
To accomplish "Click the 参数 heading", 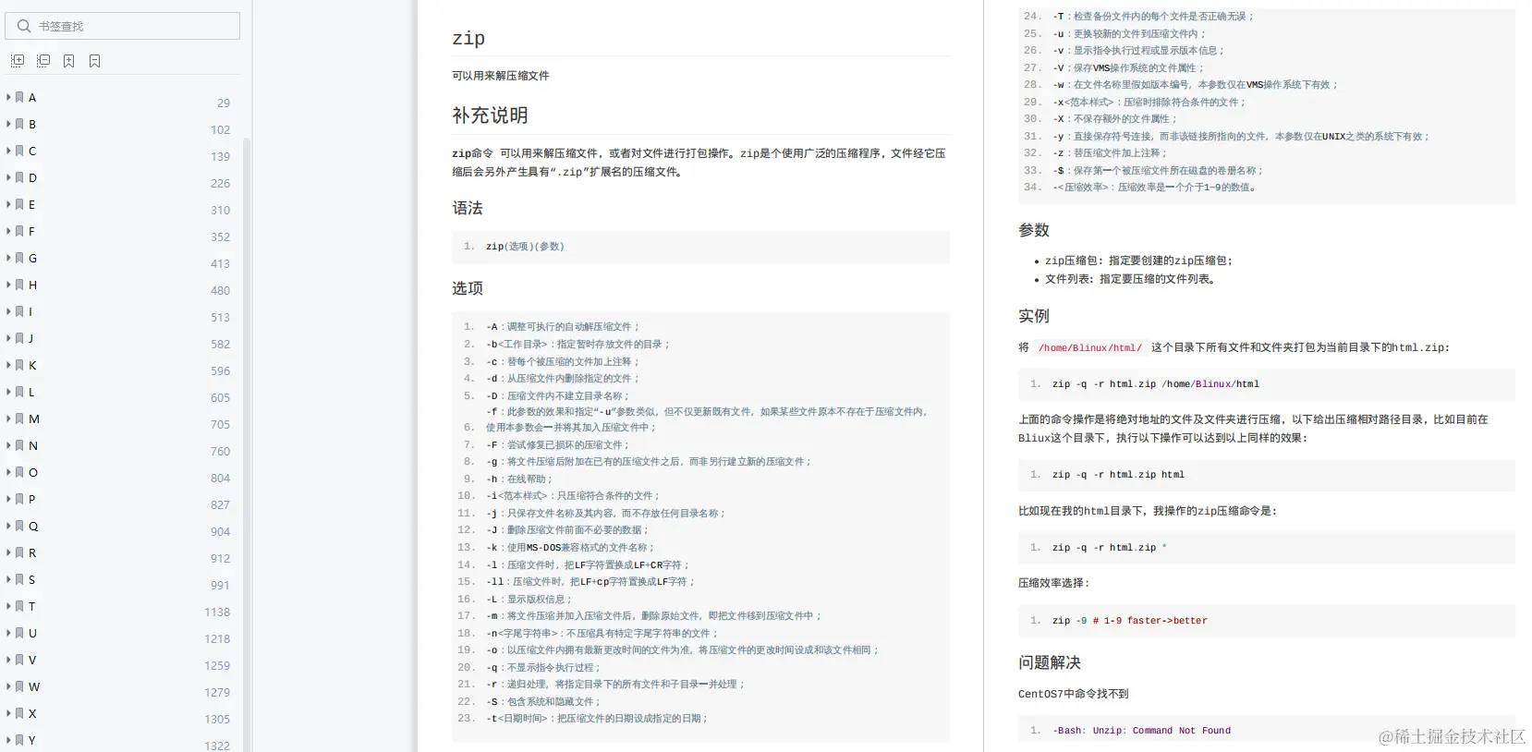I will pos(1034,230).
